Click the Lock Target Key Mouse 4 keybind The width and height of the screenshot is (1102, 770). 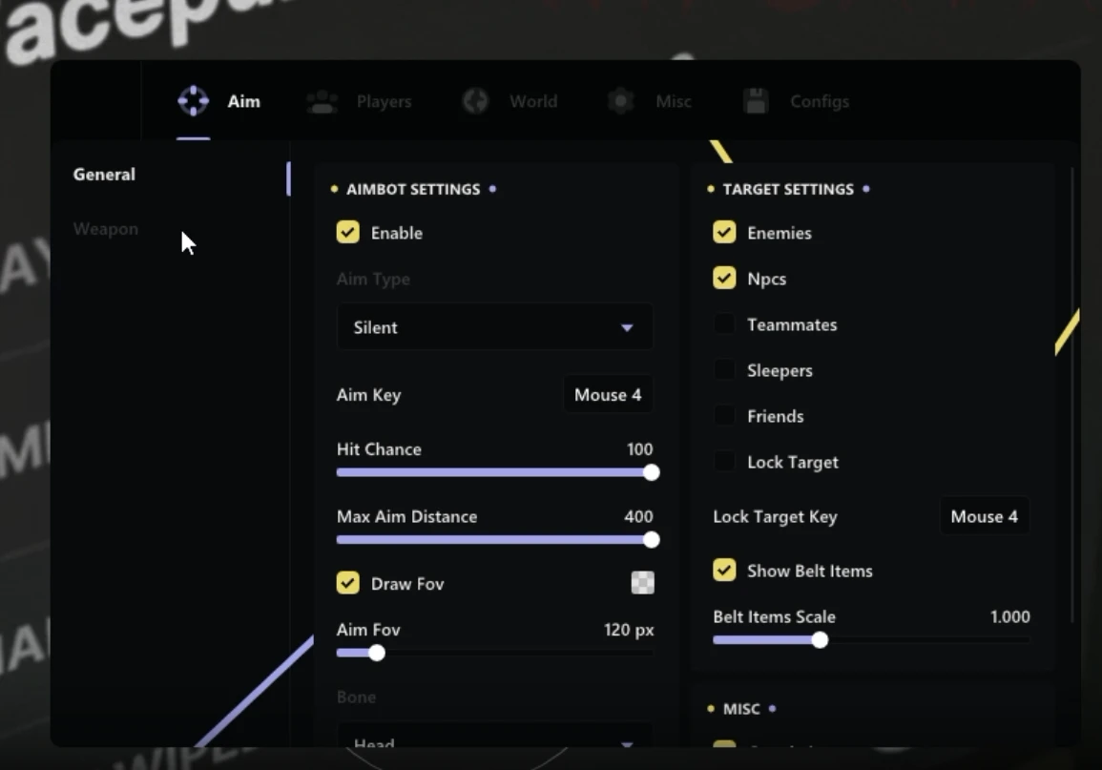[x=985, y=516]
